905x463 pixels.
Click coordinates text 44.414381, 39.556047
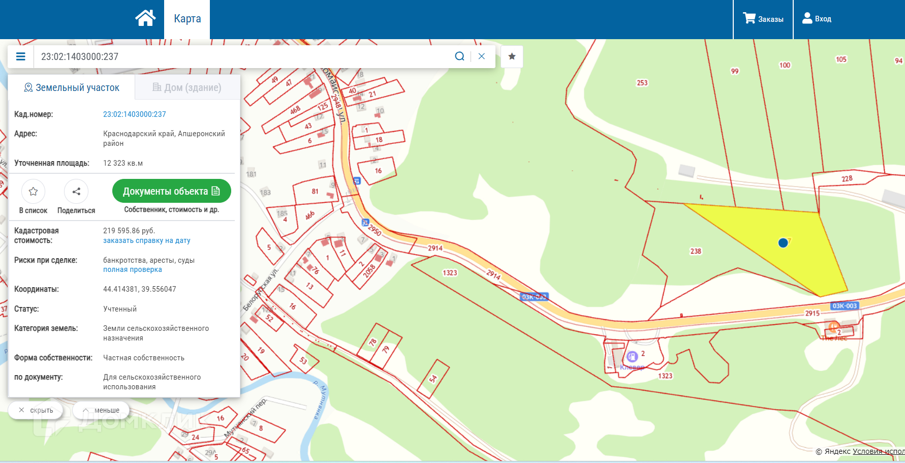pyautogui.click(x=140, y=289)
